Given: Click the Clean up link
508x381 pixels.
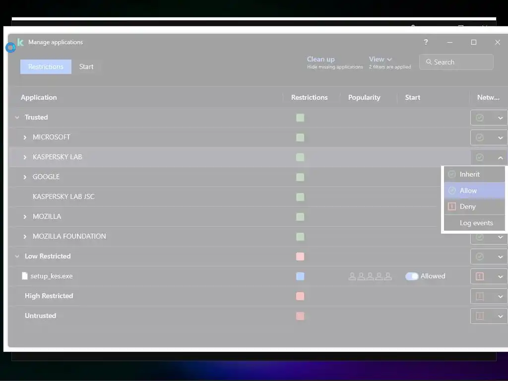Looking at the screenshot, I should coord(321,60).
